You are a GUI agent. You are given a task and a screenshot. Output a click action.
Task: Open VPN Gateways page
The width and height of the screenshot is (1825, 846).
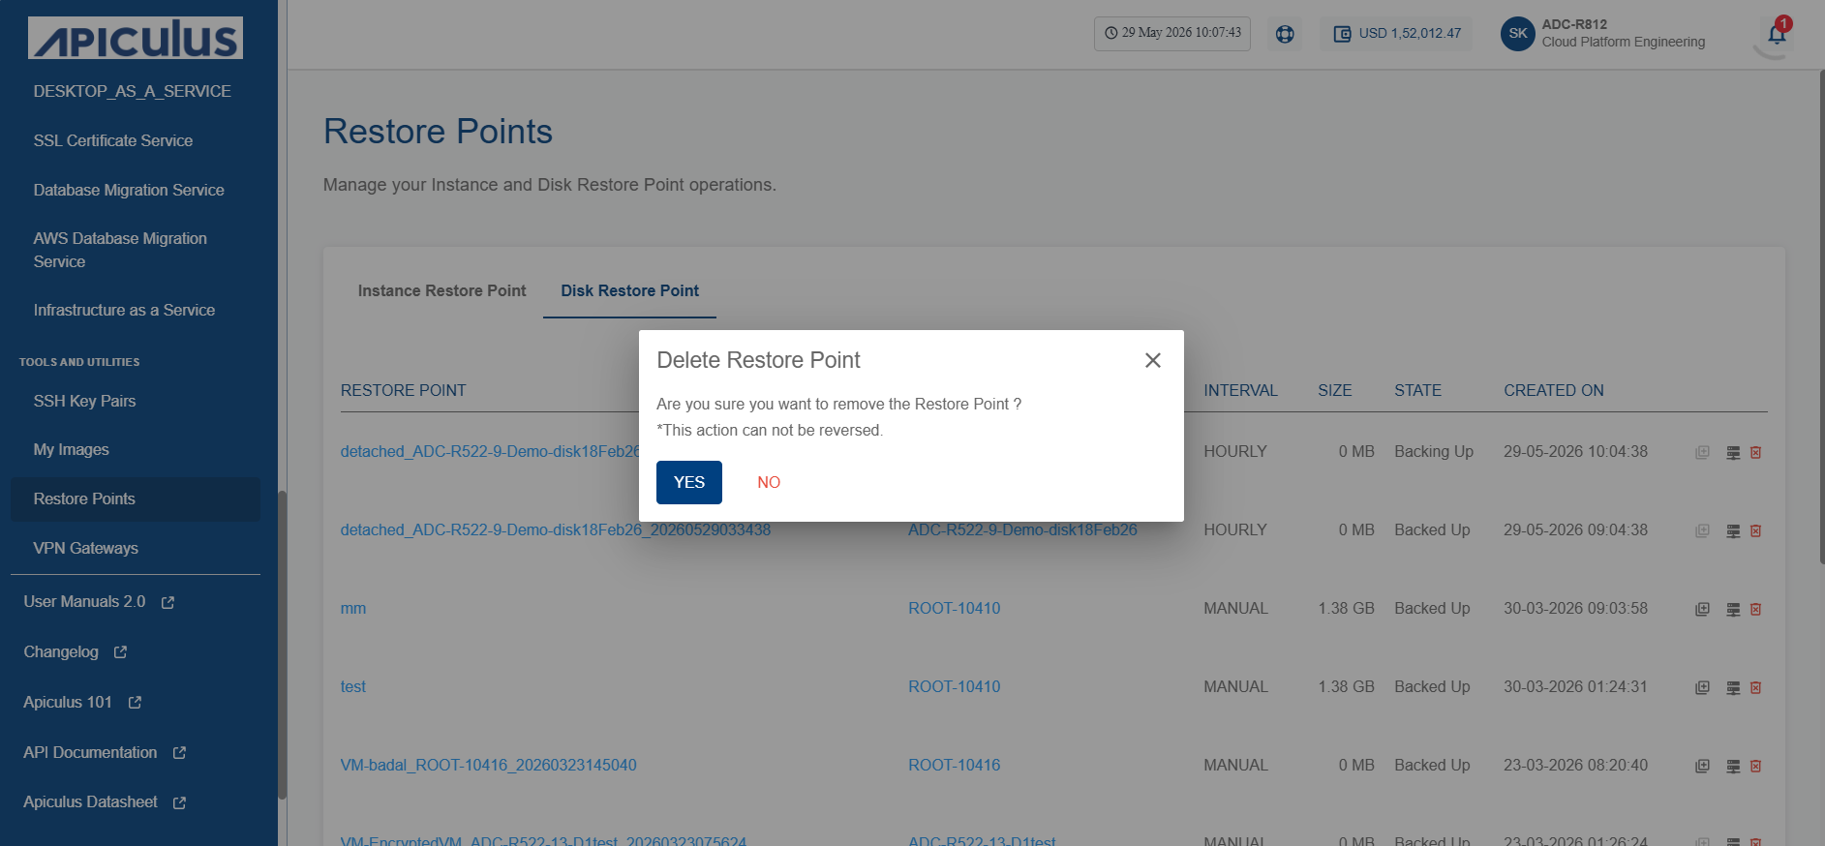click(85, 548)
